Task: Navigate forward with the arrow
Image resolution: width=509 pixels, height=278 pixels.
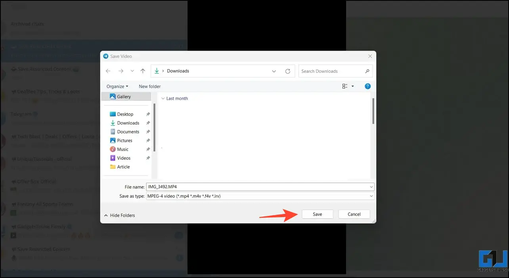Action: 121,71
